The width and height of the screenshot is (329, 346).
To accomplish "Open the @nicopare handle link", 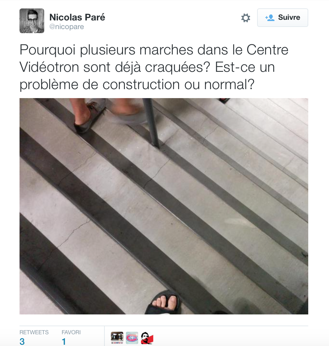I will pyautogui.click(x=67, y=27).
